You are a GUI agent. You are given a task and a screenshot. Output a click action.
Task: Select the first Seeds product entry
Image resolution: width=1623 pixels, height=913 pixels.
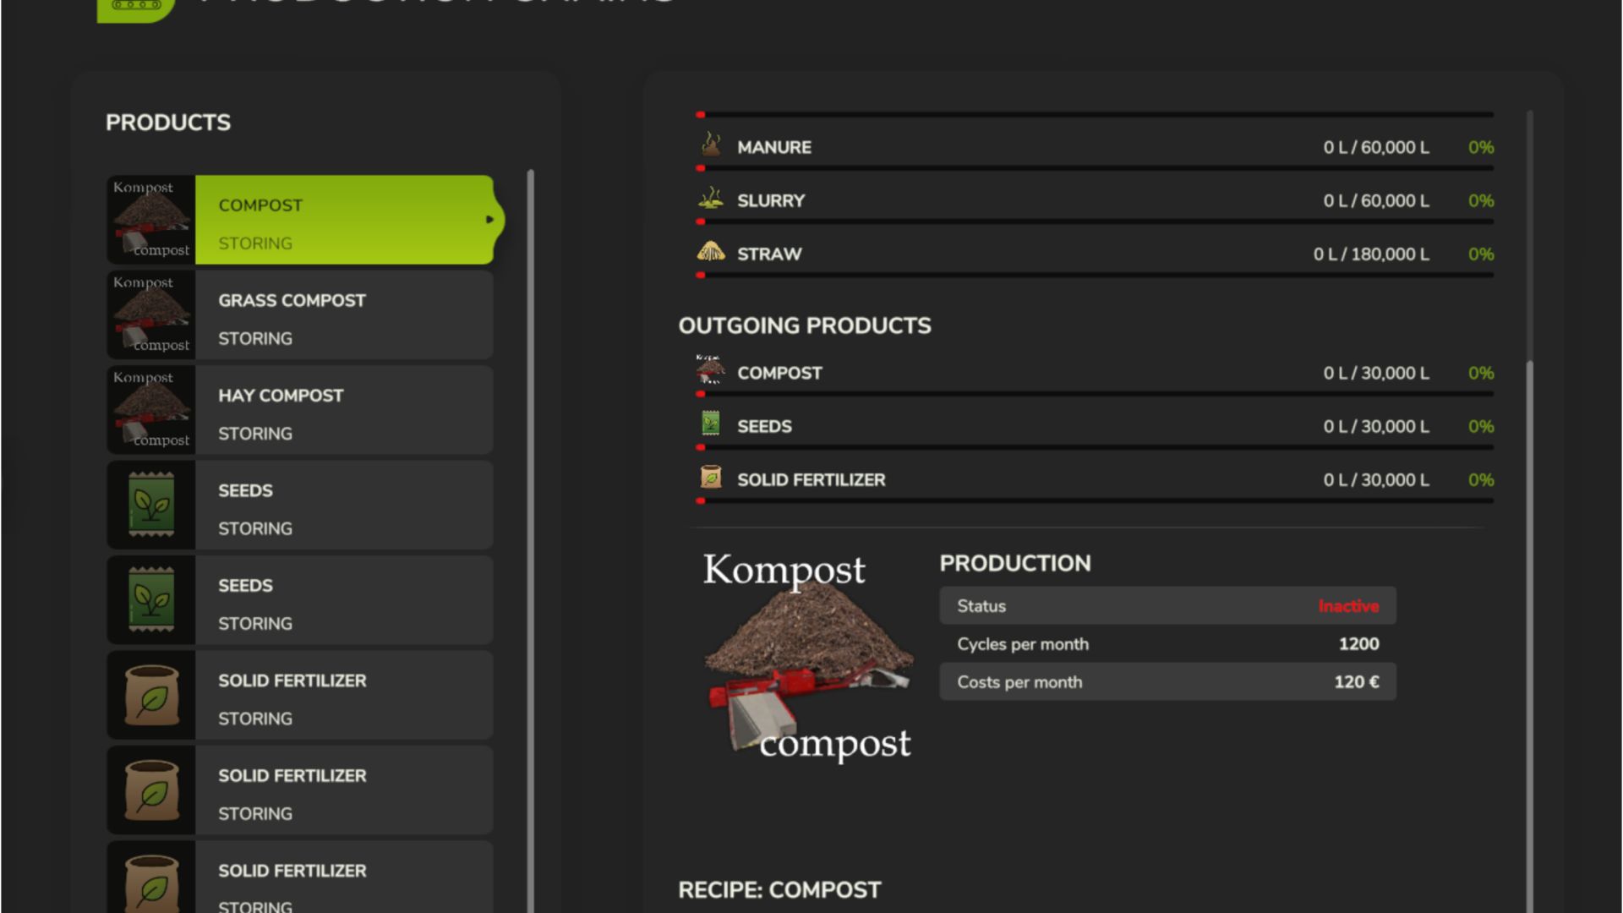(343, 506)
